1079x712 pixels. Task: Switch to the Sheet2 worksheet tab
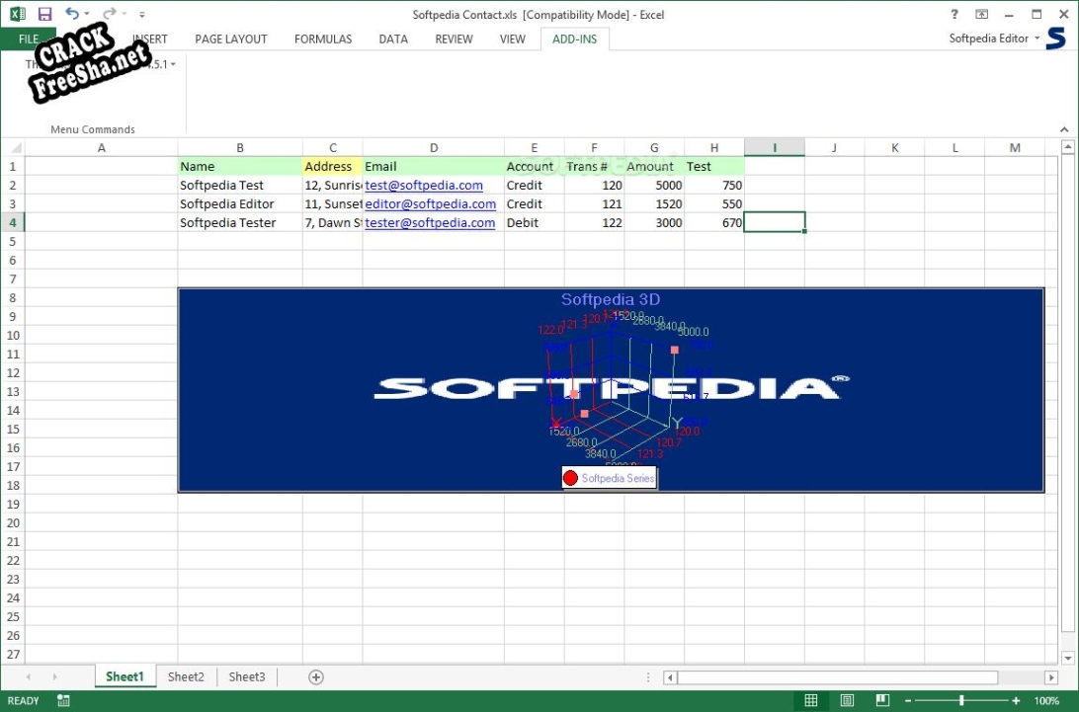186,676
